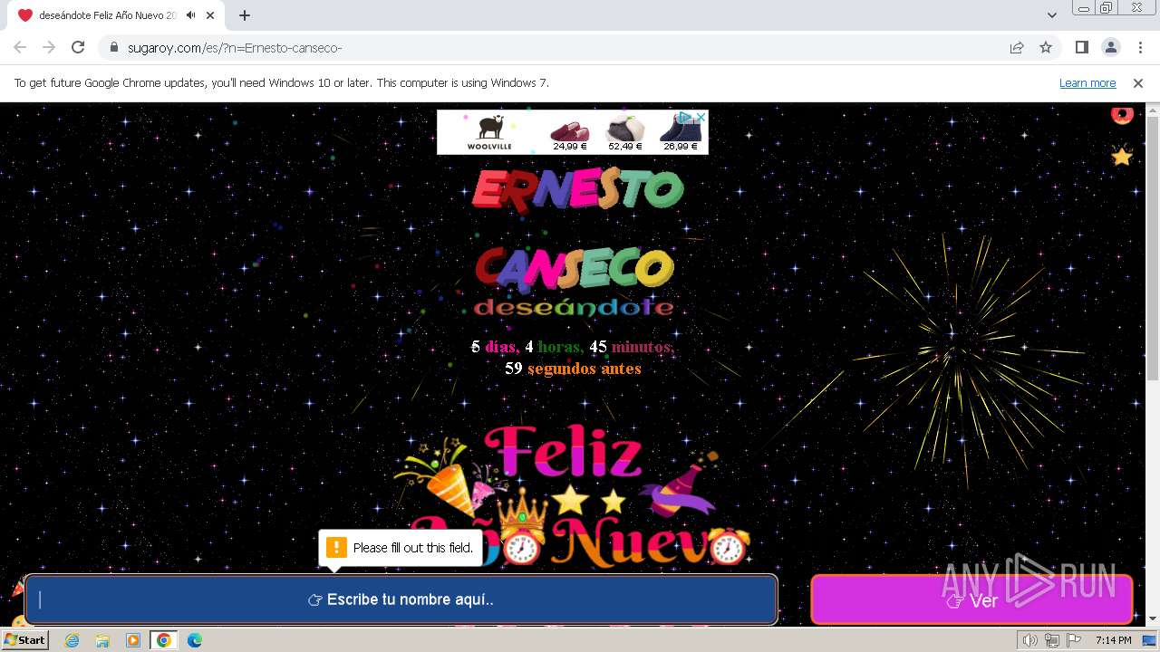Open a new browser tab
1160x652 pixels.
(245, 15)
